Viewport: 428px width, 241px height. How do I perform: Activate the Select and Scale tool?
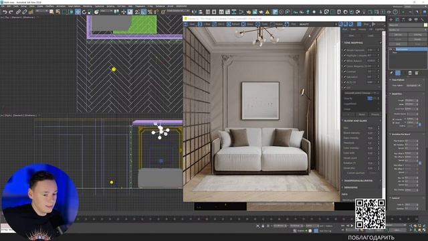coord(90,12)
